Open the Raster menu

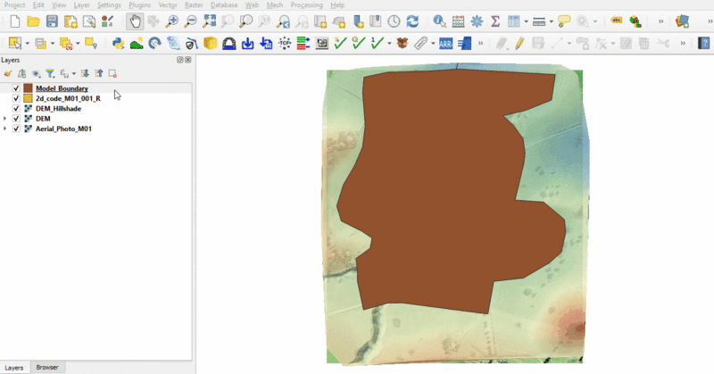coord(194,5)
